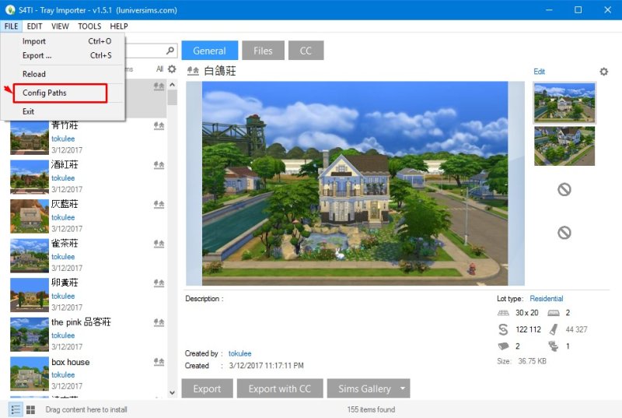Click the Export with CC button
This screenshot has height=418, width=622.
(x=280, y=388)
